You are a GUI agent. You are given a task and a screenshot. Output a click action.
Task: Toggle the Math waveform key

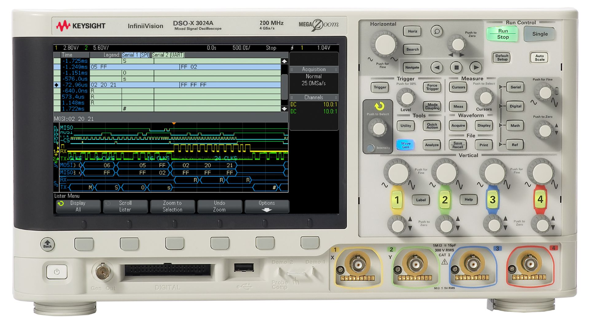(515, 126)
